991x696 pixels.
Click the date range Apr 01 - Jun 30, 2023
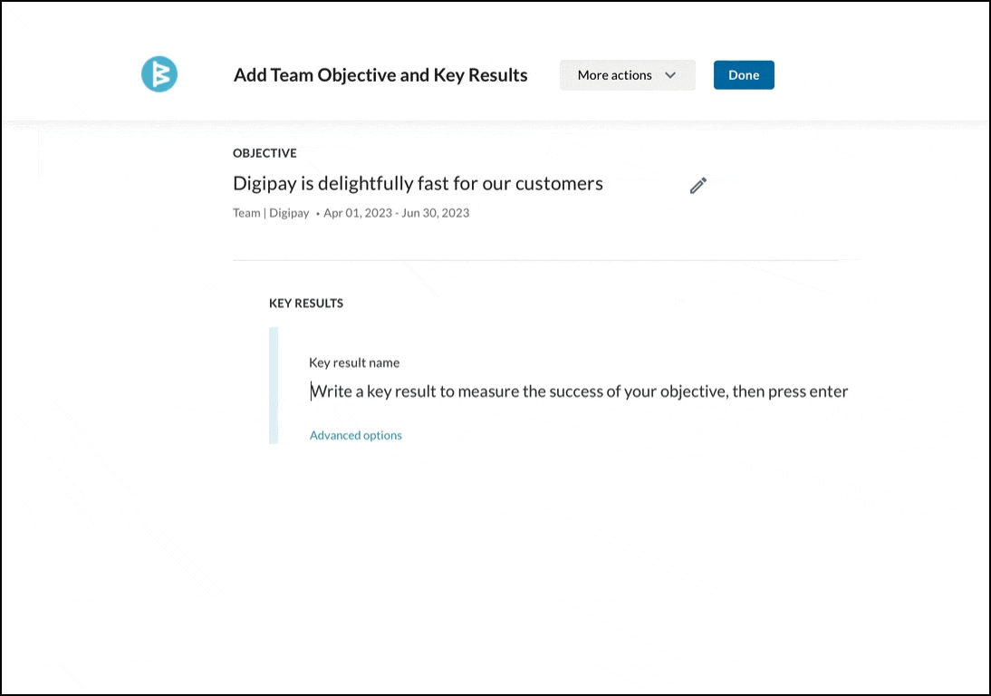tap(396, 213)
